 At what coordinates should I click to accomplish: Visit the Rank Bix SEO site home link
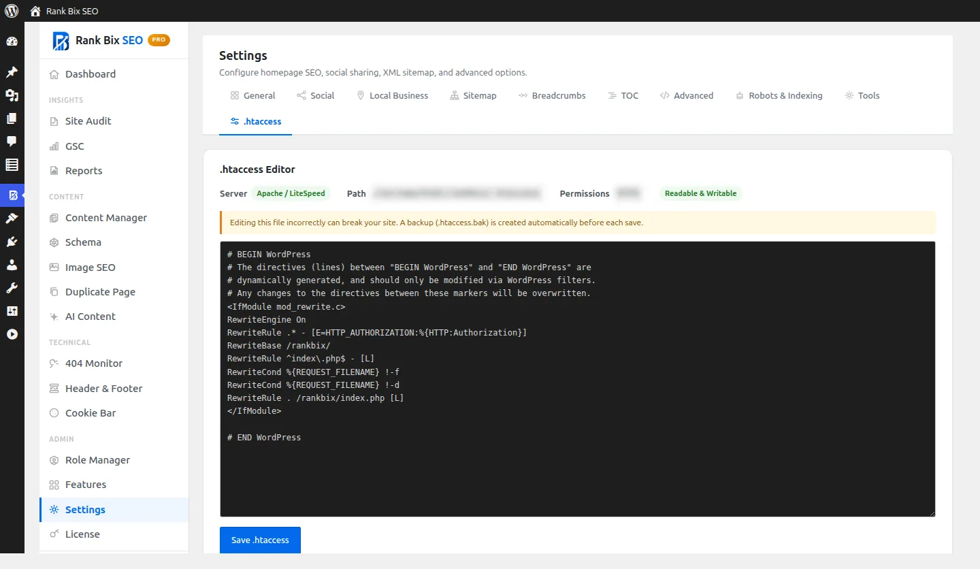tap(64, 11)
